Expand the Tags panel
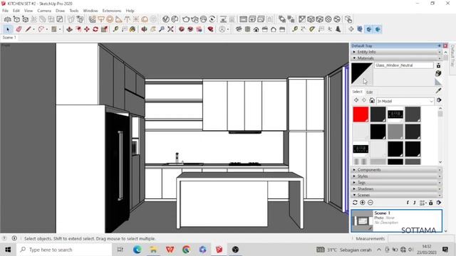 pyautogui.click(x=396, y=183)
